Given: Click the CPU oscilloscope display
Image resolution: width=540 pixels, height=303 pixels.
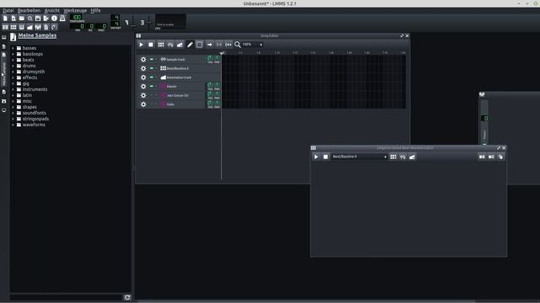Looking at the screenshot, I should click(x=170, y=21).
